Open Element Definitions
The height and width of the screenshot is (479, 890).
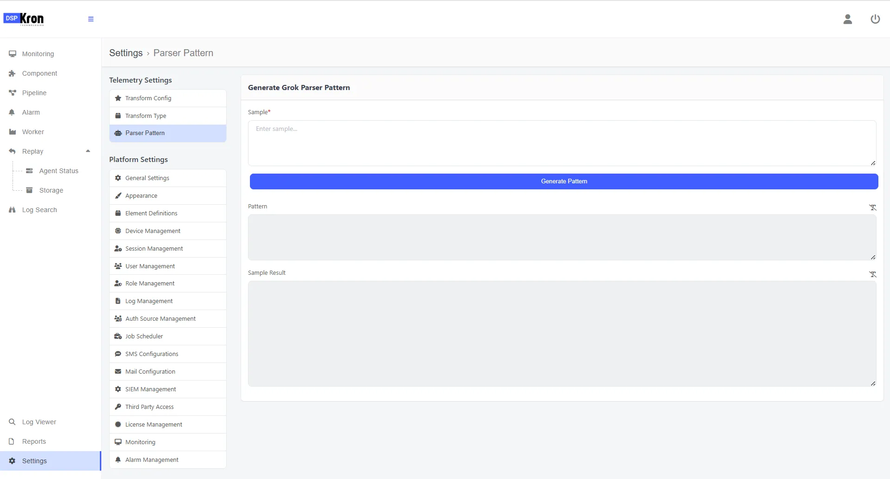point(168,214)
